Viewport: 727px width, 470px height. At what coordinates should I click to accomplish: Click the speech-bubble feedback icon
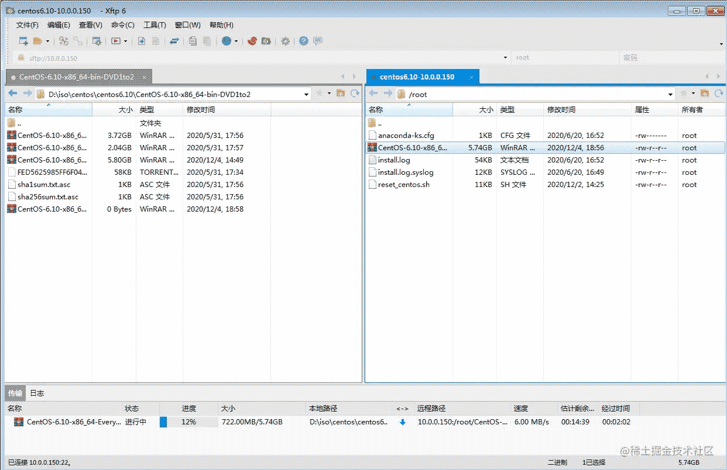[318, 41]
